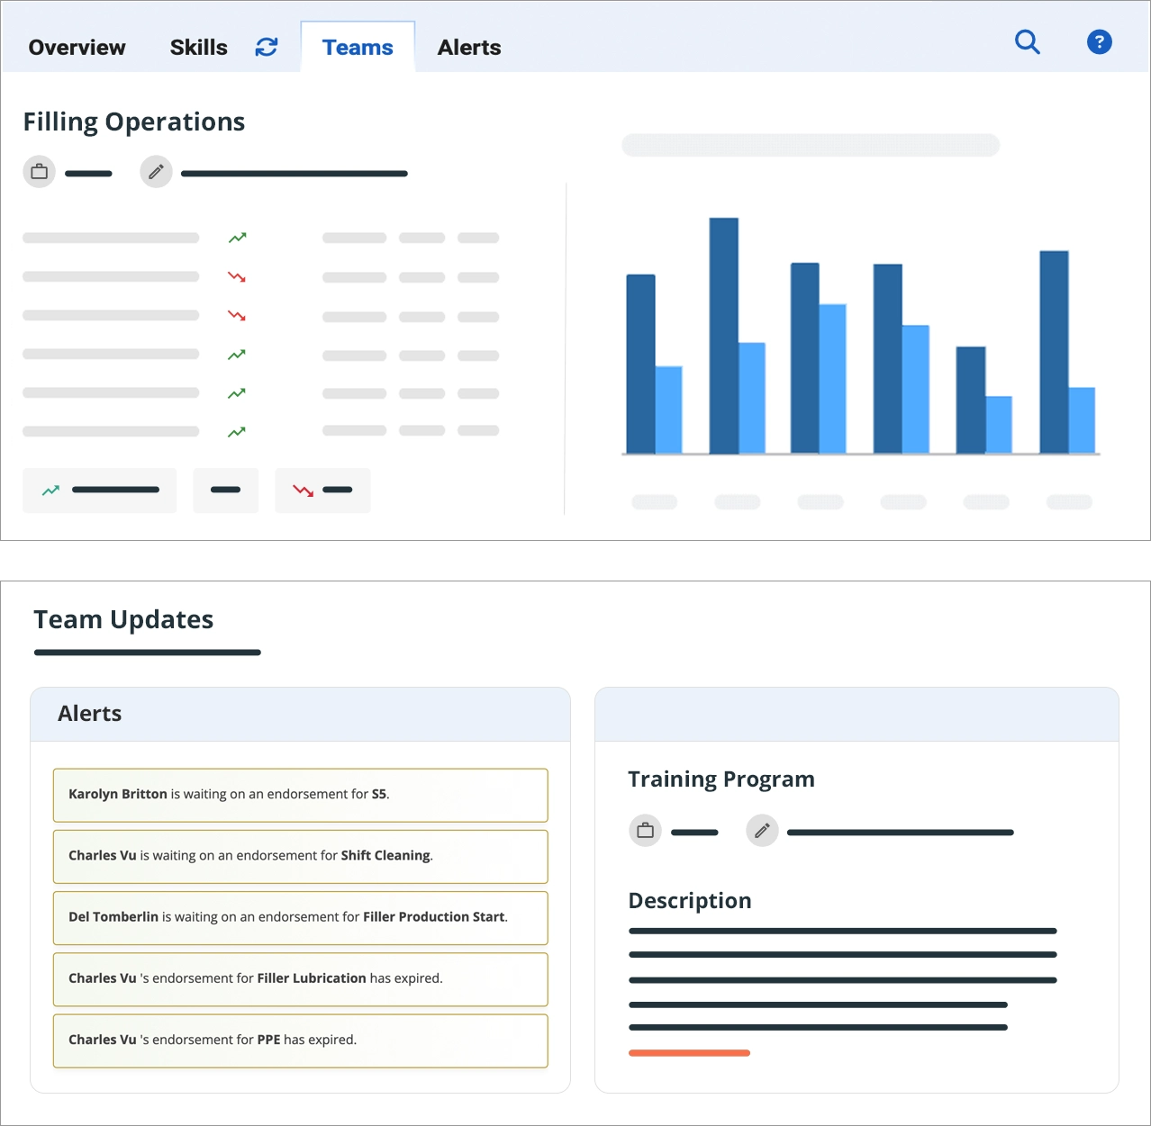Click the orange link under Description
This screenshot has height=1126, width=1151.
click(x=689, y=1052)
